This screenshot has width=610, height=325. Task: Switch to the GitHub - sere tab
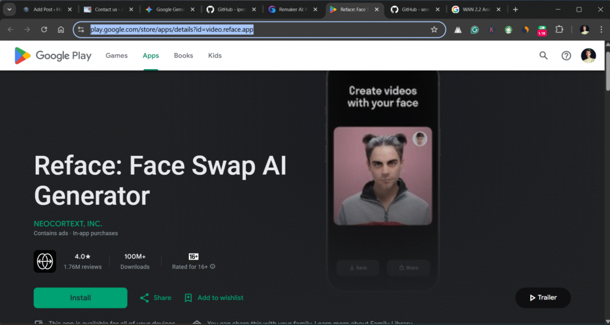click(415, 10)
